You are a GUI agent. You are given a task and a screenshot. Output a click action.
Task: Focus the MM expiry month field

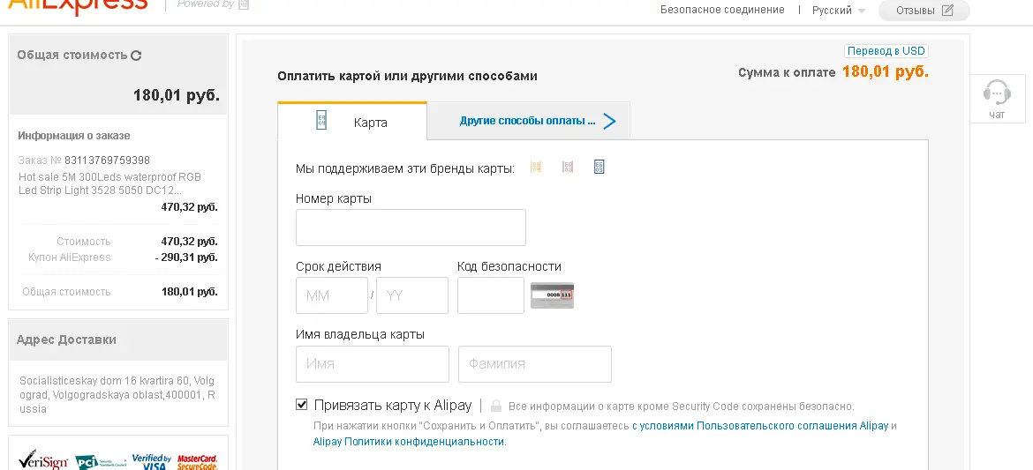pos(332,295)
